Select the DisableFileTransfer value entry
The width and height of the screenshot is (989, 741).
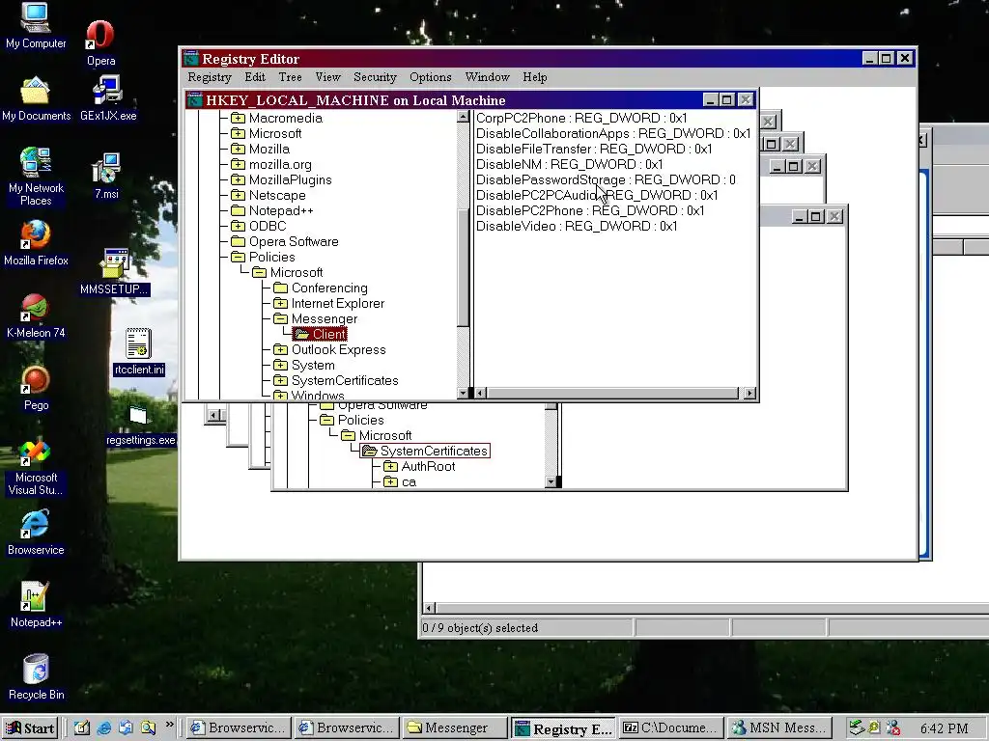pos(594,149)
